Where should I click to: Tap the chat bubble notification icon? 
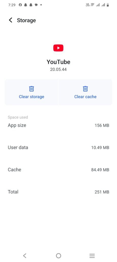coord(36,5)
